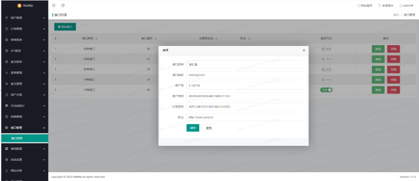Close the edit dialog with the X

pos(304,51)
